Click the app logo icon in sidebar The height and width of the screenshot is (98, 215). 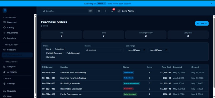point(5,11)
